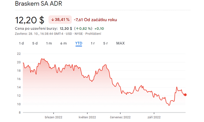
Task: Click the active YTD tab
Action: click(79, 43)
